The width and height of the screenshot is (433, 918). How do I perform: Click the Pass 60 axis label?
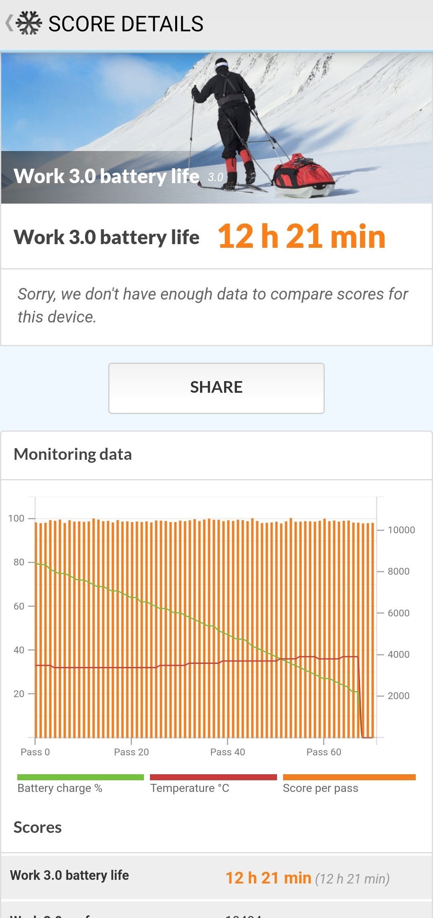point(324,752)
